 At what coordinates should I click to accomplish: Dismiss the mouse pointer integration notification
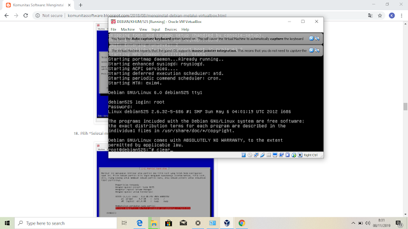click(311, 50)
